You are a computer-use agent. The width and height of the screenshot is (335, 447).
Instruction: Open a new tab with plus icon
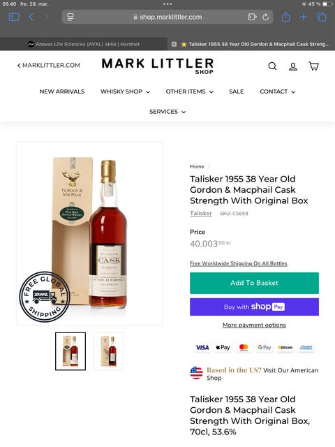304,17
